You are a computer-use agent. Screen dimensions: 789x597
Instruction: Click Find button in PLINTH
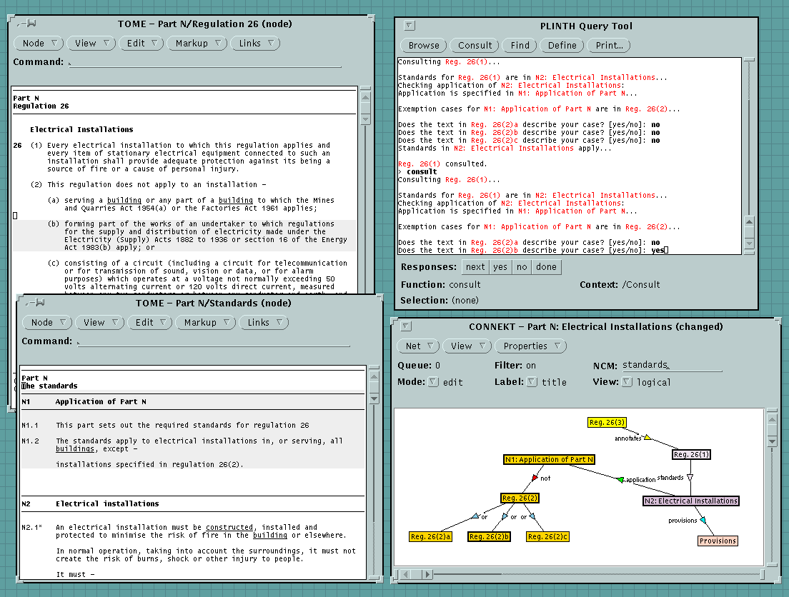(520, 45)
